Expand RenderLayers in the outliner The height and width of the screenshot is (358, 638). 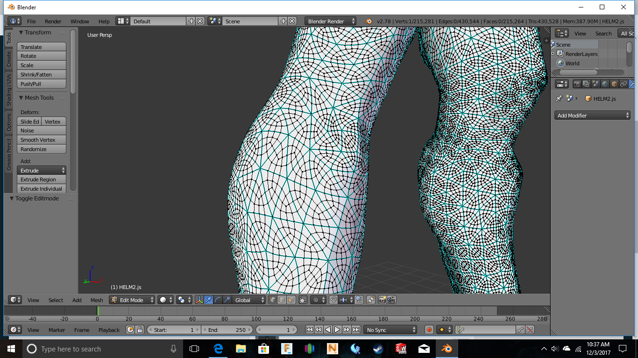[553, 54]
